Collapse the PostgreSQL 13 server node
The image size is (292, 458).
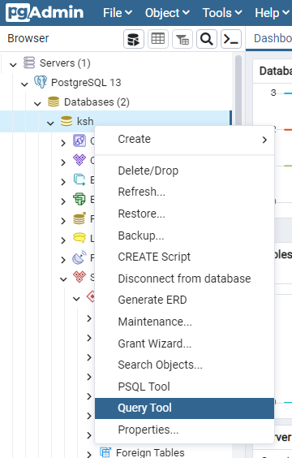(24, 84)
